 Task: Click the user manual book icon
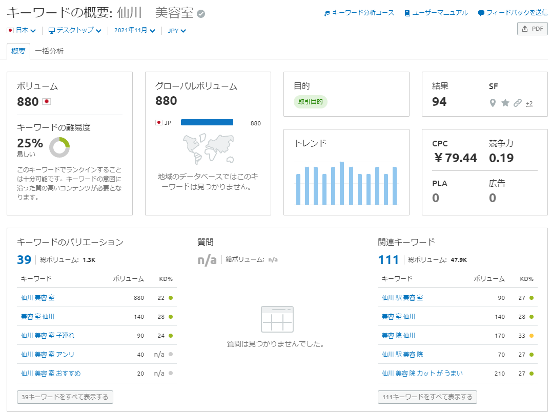point(407,13)
